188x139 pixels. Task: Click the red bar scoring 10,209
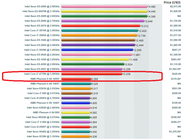(92, 74)
